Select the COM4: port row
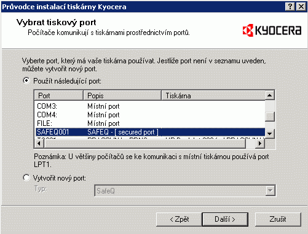This screenshot has width=308, height=234. coord(150,115)
